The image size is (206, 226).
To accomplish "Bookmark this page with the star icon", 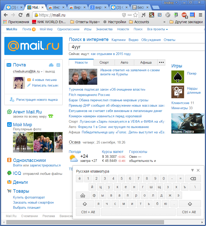I will click(x=135, y=15).
